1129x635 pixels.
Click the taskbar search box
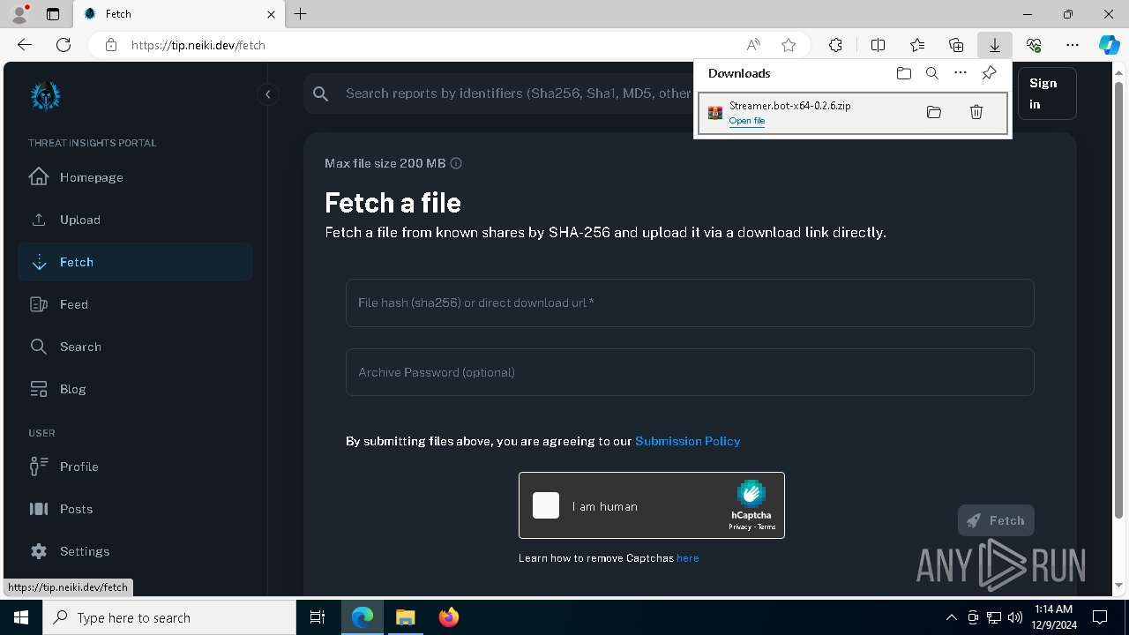point(169,617)
